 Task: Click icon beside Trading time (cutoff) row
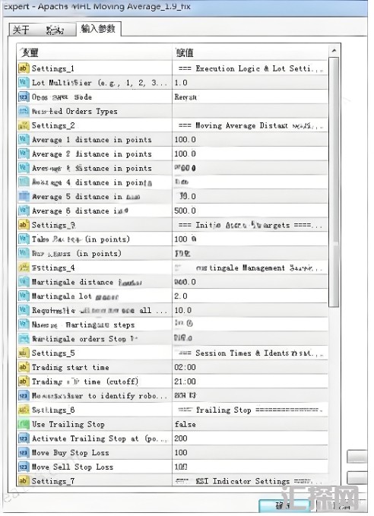(x=24, y=381)
